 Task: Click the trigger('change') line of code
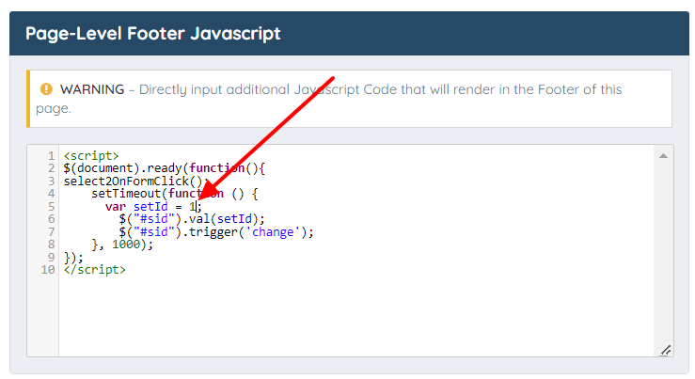coord(216,232)
